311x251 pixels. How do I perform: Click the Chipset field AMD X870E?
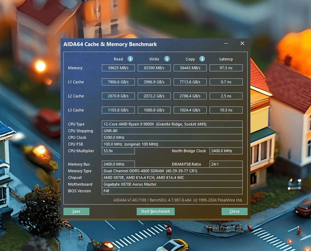[172, 178]
